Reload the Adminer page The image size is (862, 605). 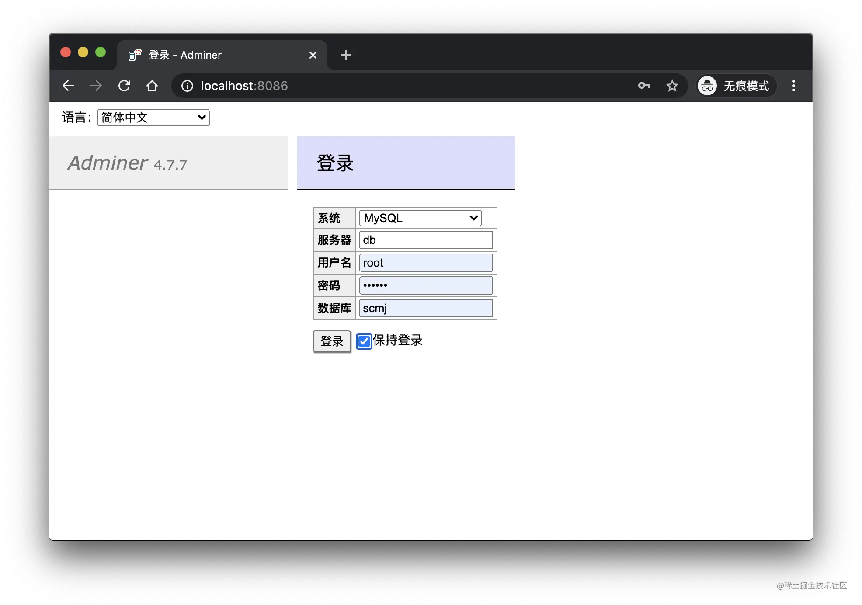(x=124, y=86)
